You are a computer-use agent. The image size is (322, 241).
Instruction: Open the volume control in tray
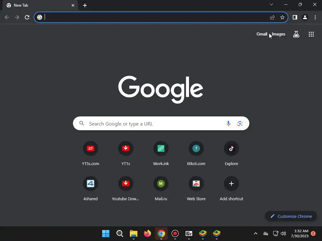283,233
